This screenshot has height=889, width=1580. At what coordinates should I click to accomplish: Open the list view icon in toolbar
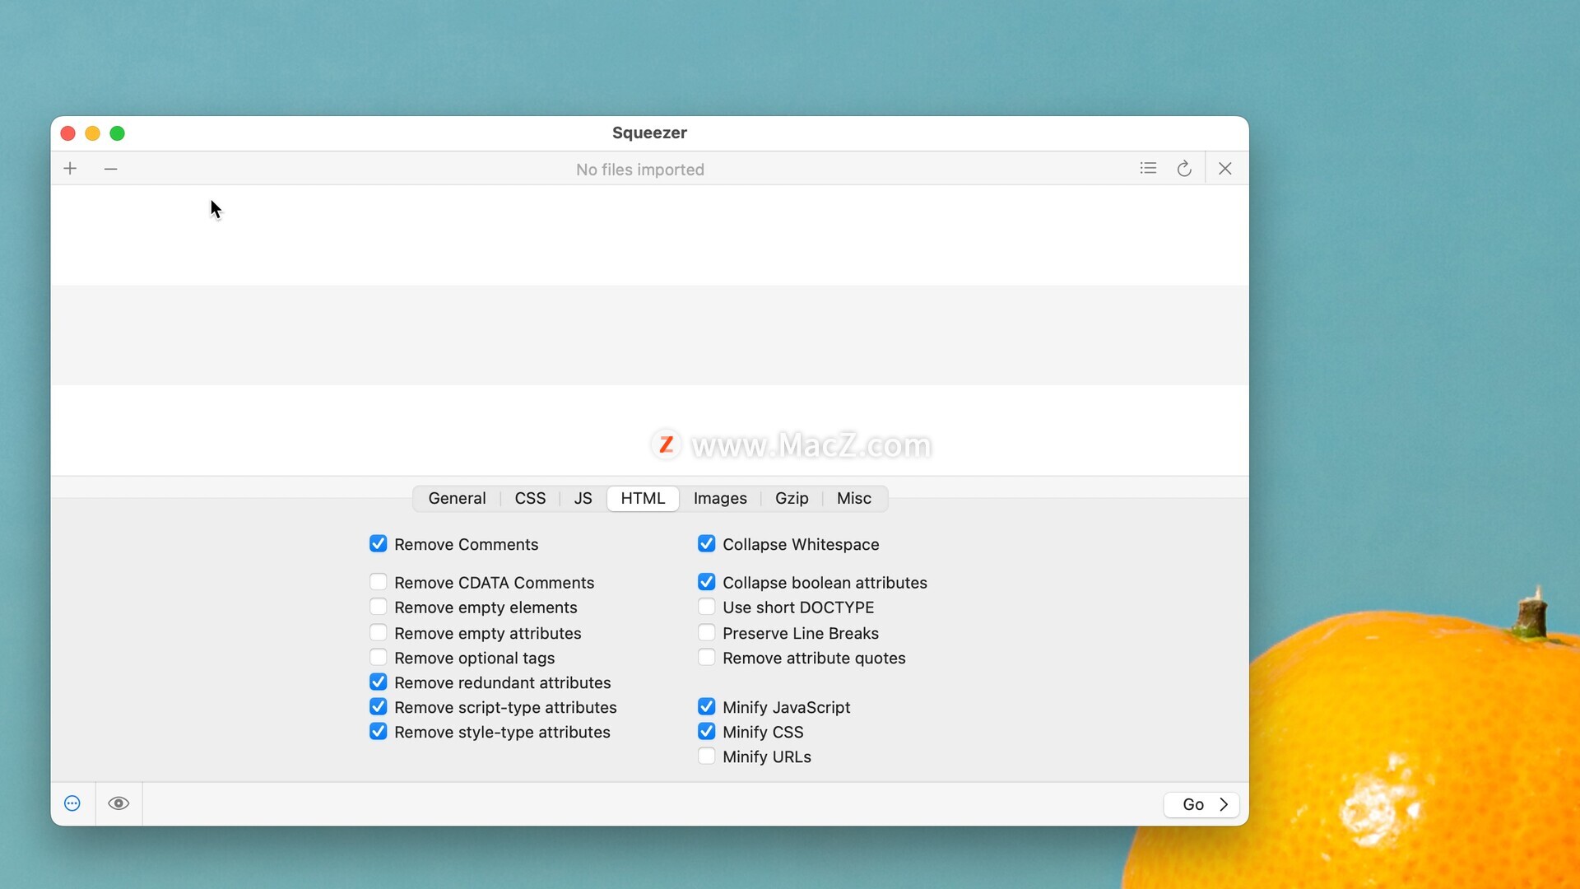click(1148, 169)
